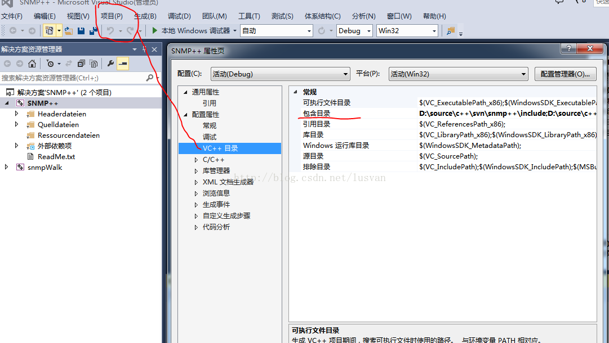Screen dimensions: 609x343
Task: Close the Solution Explorer panel
Action: (x=154, y=49)
